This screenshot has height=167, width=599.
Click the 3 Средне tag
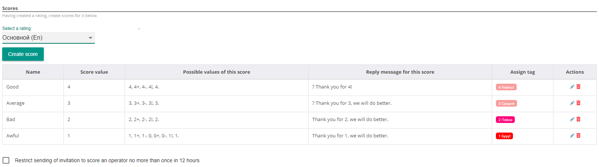coord(506,104)
